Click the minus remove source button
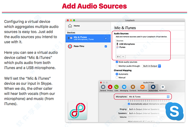Image resolution: width=189 pixels, height=127 pixels. click(123, 57)
